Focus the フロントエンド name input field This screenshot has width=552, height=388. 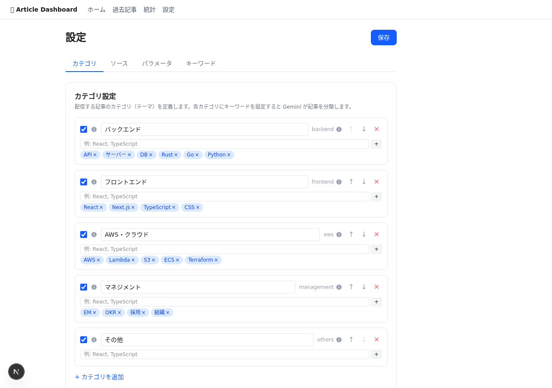point(204,182)
